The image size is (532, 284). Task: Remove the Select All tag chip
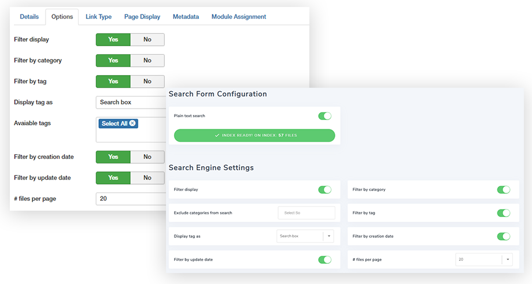[x=132, y=124]
